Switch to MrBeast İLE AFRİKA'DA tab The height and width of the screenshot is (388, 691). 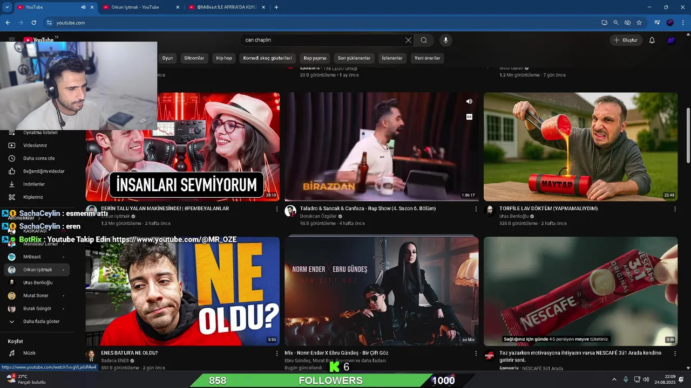tap(227, 7)
